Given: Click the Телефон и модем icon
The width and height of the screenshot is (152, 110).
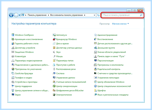Looking at the screenshot, I should (x=13, y=78).
